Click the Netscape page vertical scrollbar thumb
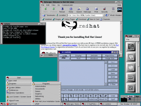Image resolution: width=141 pixels, height=106 pixels. pos(121,27)
